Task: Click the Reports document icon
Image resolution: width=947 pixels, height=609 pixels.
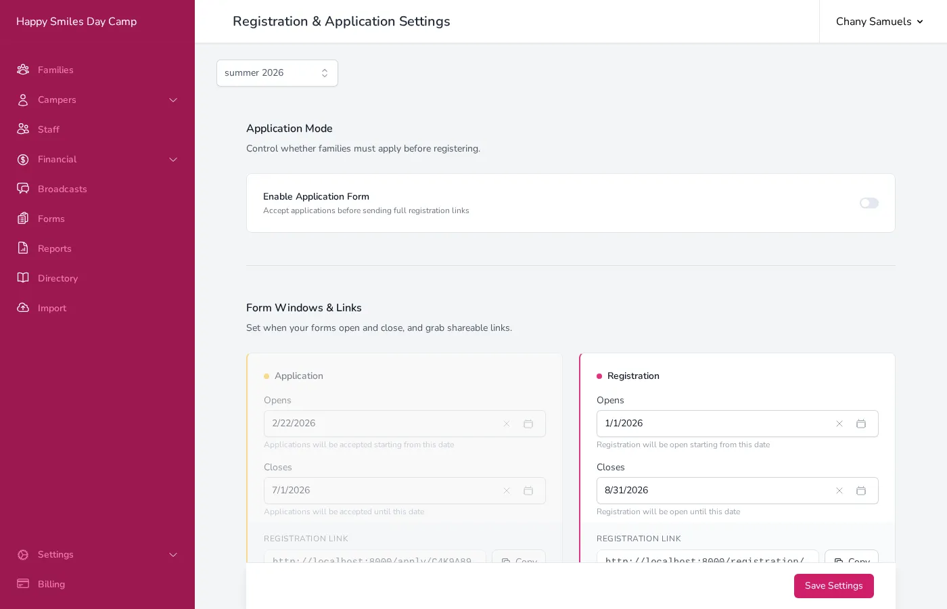Action: 23,248
